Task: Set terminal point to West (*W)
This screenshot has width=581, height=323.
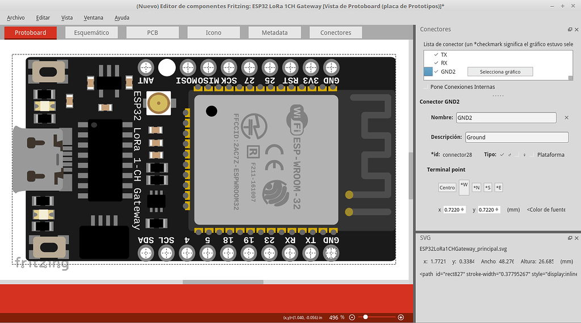Action: (464, 187)
